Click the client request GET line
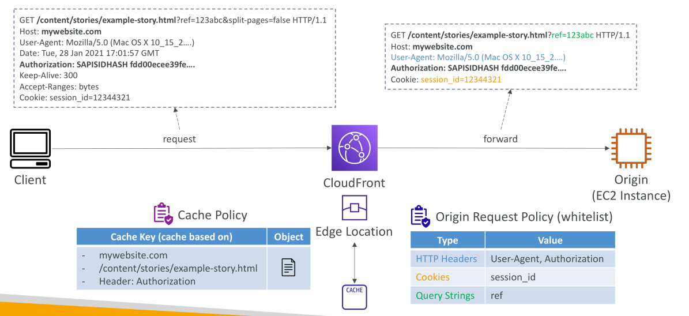Image resolution: width=689 pixels, height=316 pixels. (173, 21)
